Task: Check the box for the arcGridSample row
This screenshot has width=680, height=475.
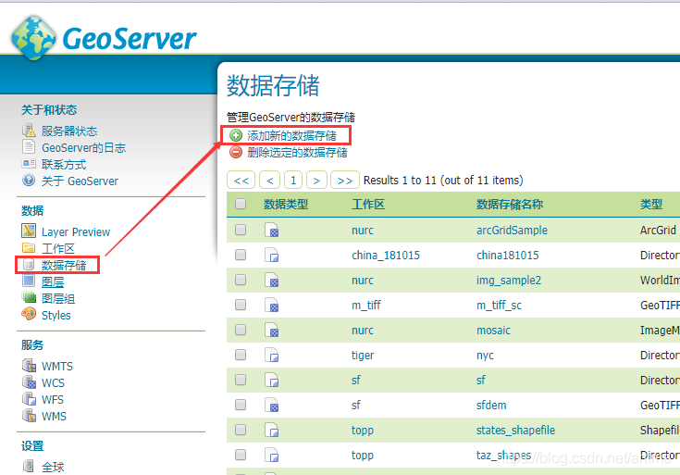Action: (241, 230)
